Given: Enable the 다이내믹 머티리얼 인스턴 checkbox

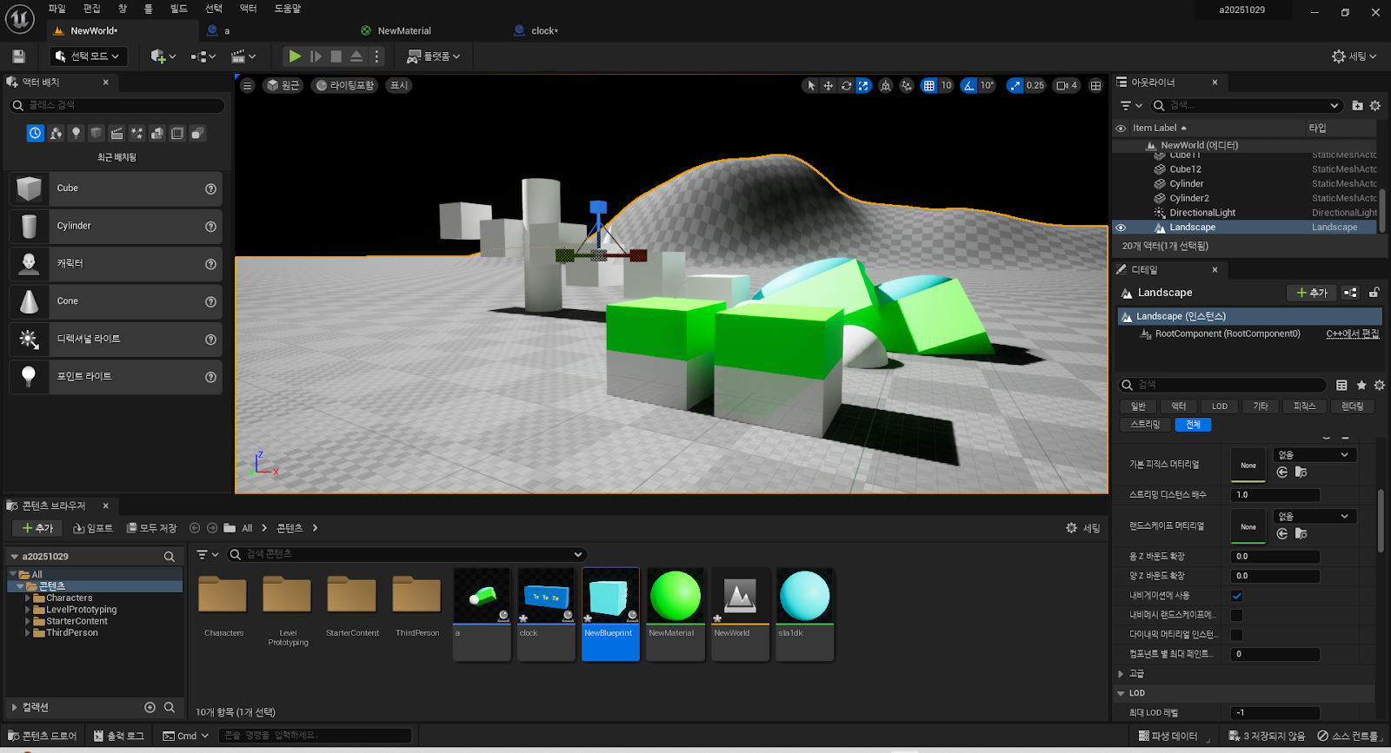Looking at the screenshot, I should click(1237, 634).
